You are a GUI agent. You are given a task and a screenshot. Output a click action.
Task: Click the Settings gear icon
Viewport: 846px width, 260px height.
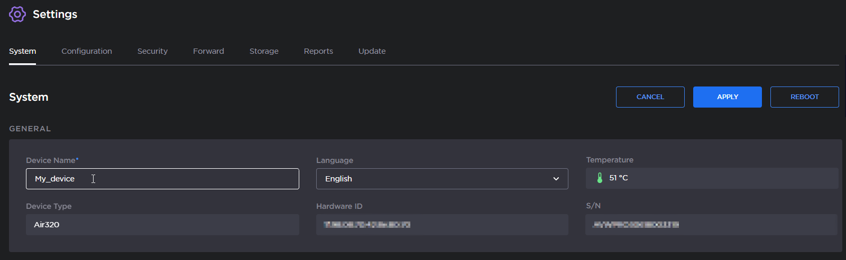click(x=17, y=14)
